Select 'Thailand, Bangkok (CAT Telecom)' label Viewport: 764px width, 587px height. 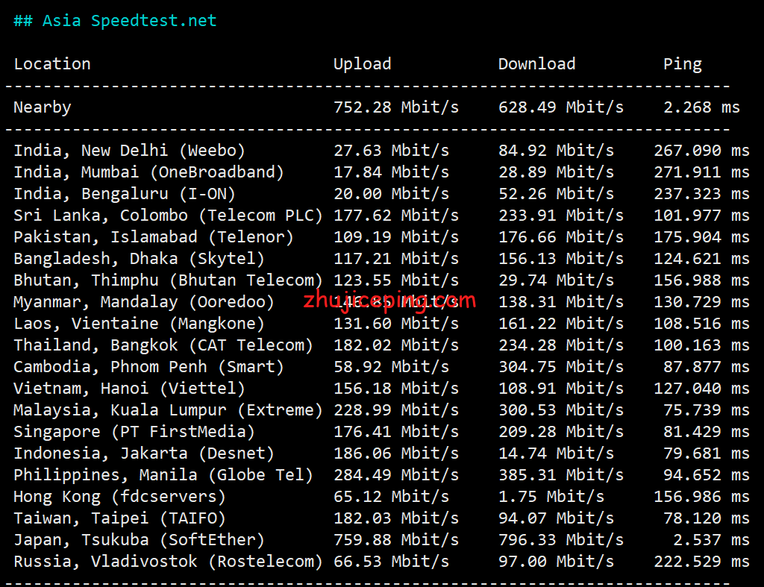click(x=163, y=345)
